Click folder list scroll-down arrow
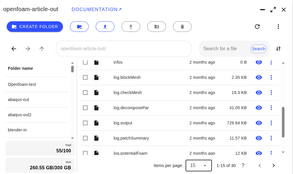Viewport: 293px width, 174px height. pyautogui.click(x=73, y=138)
